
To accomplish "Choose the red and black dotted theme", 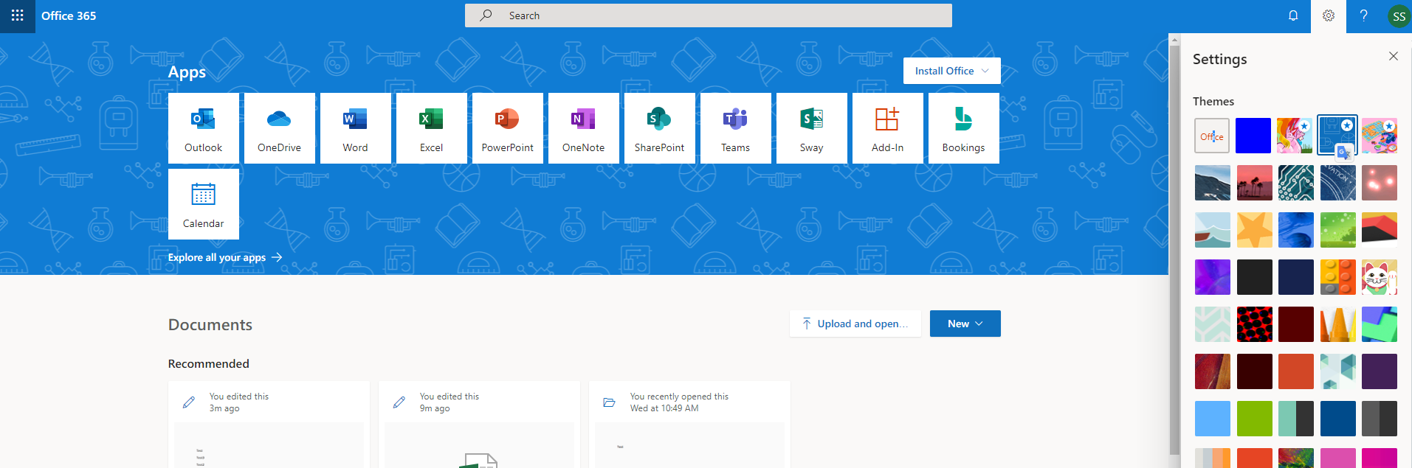I will [x=1253, y=324].
